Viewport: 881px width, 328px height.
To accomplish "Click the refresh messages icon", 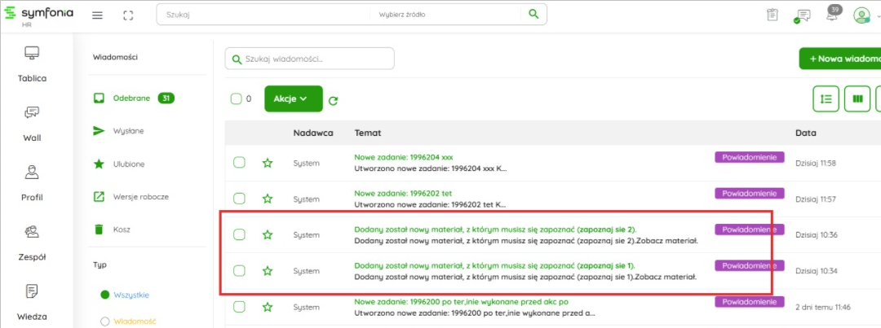I will pyautogui.click(x=333, y=101).
